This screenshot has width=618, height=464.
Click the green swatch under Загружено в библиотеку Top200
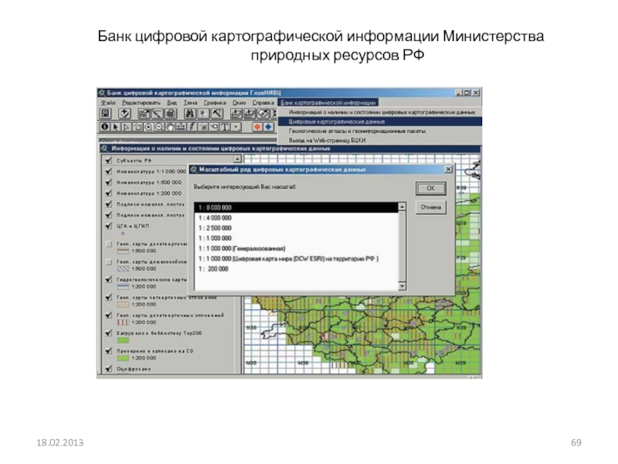pyautogui.click(x=122, y=339)
